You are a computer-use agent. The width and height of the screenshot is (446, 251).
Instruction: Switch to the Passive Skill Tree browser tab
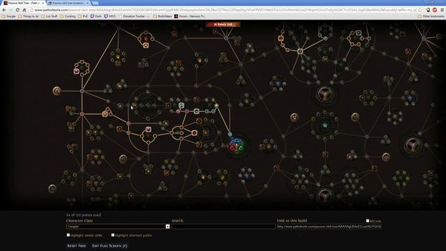point(24,3)
